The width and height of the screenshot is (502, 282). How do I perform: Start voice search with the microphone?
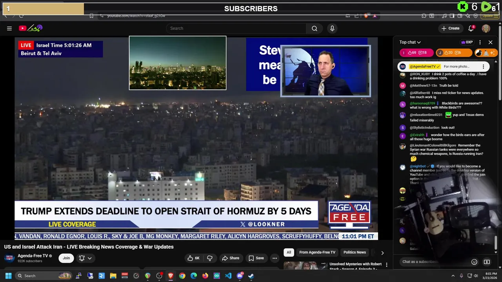pyautogui.click(x=332, y=28)
